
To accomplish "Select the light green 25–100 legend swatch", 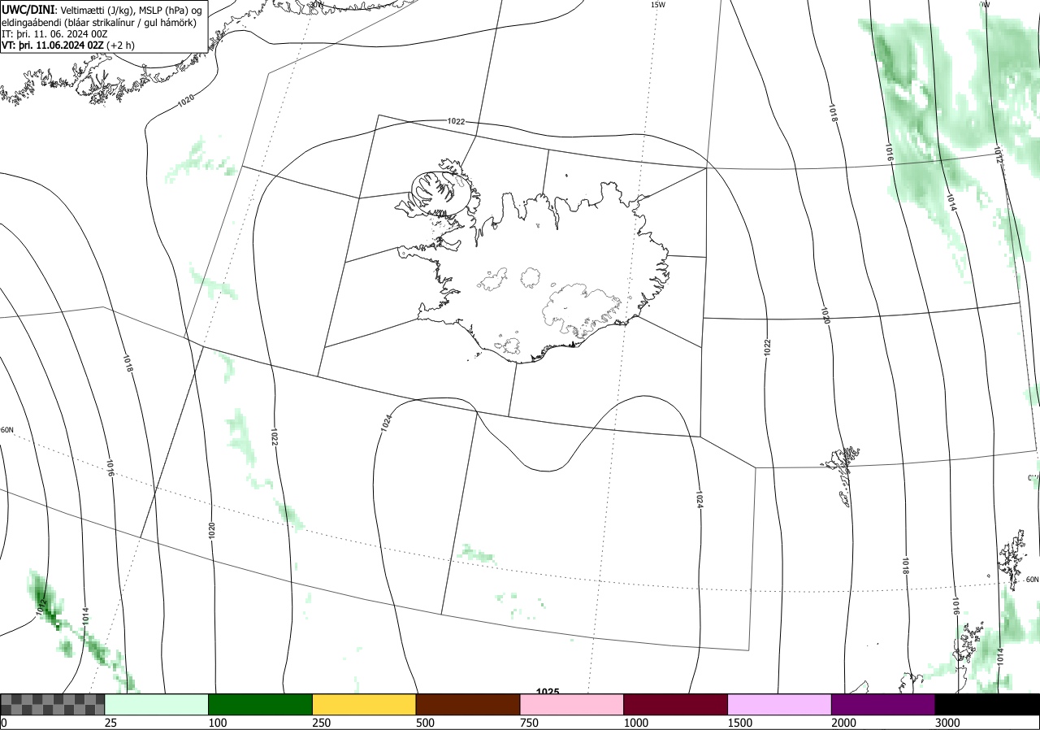I will (157, 704).
